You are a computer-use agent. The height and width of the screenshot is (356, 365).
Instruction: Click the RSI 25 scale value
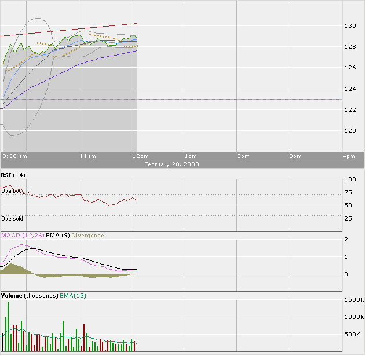pos(348,219)
